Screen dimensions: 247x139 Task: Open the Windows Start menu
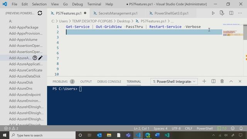pyautogui.click(x=5, y=135)
